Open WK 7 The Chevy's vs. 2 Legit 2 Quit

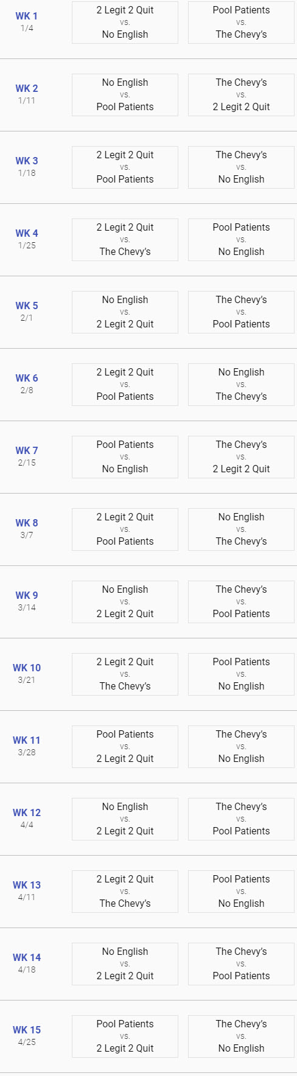241,457
